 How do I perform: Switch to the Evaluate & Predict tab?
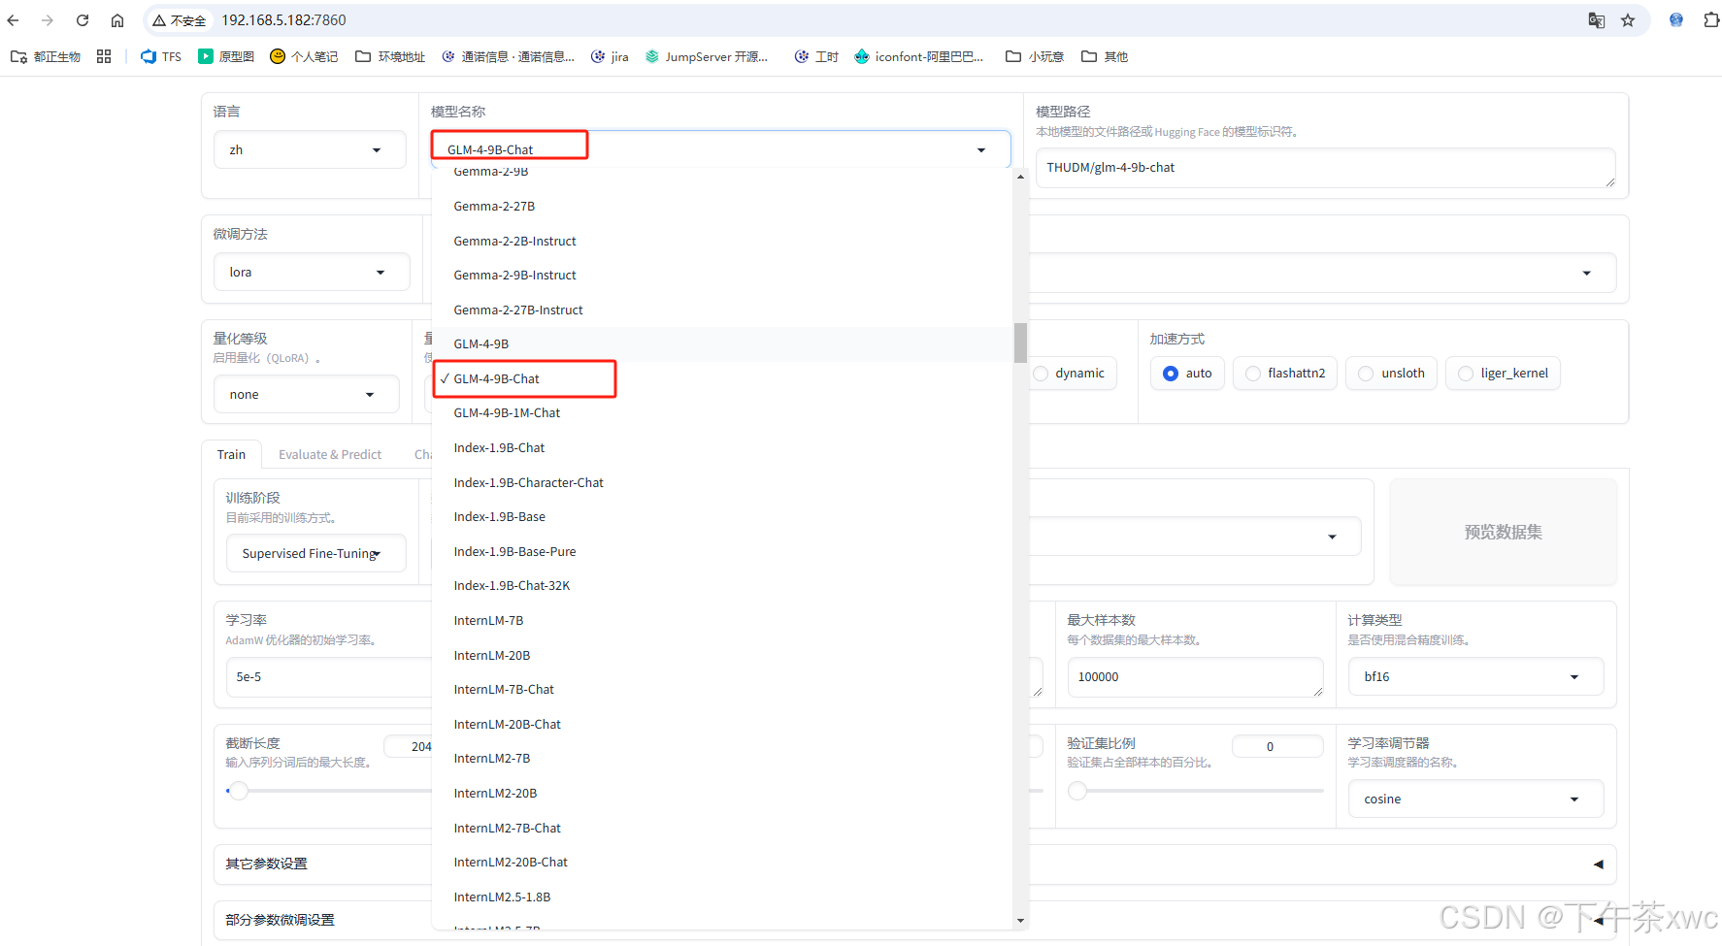point(330,453)
